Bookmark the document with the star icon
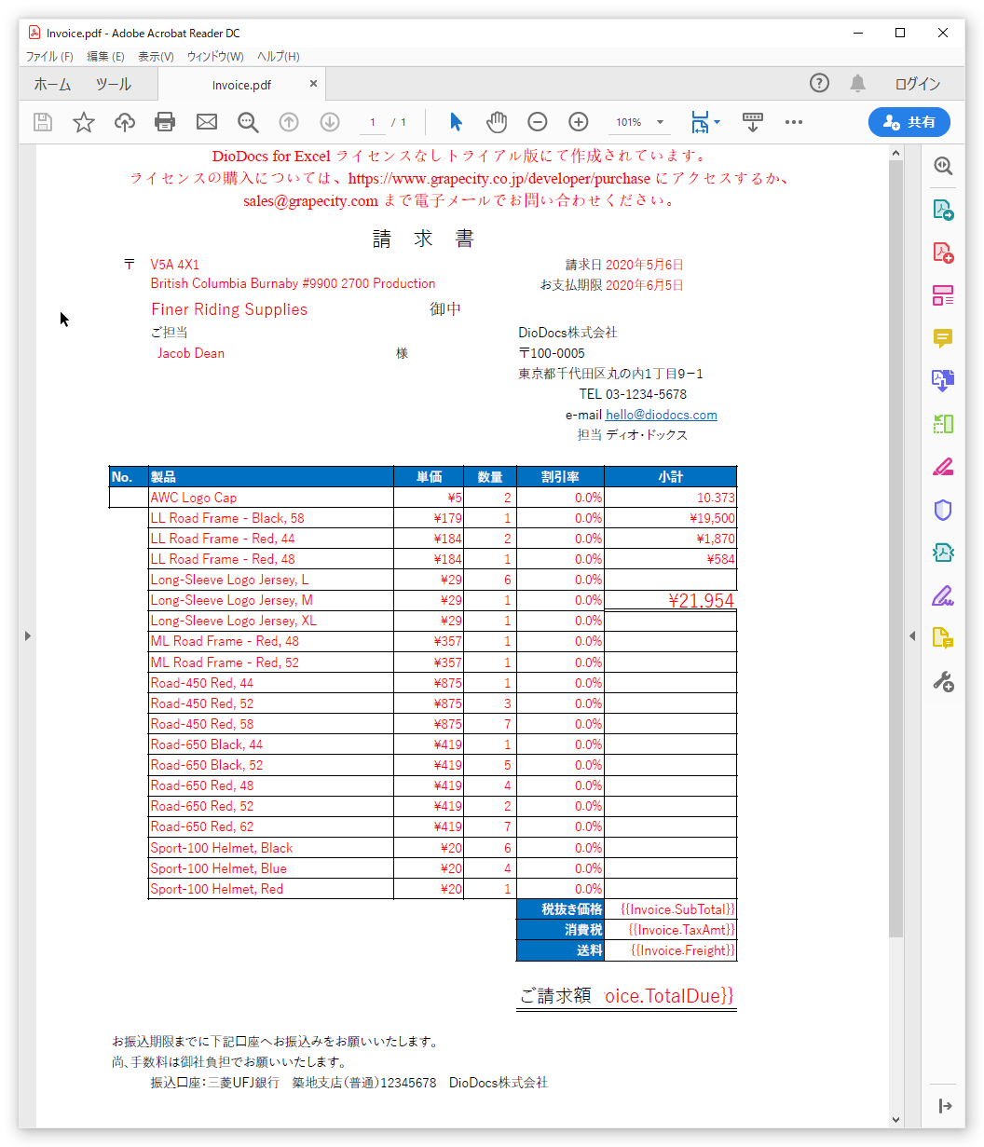 point(84,122)
